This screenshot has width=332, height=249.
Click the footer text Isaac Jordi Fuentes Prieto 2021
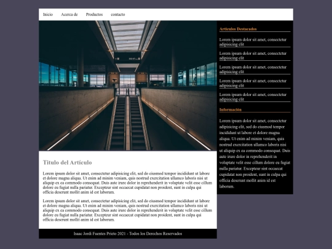(x=100, y=234)
